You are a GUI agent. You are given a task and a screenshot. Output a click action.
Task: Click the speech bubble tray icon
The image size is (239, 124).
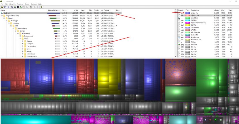click(221, 120)
